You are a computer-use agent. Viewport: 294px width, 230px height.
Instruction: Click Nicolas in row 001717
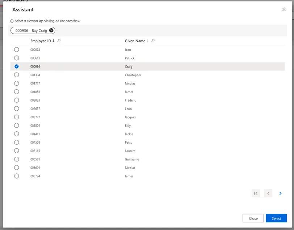click(x=130, y=83)
